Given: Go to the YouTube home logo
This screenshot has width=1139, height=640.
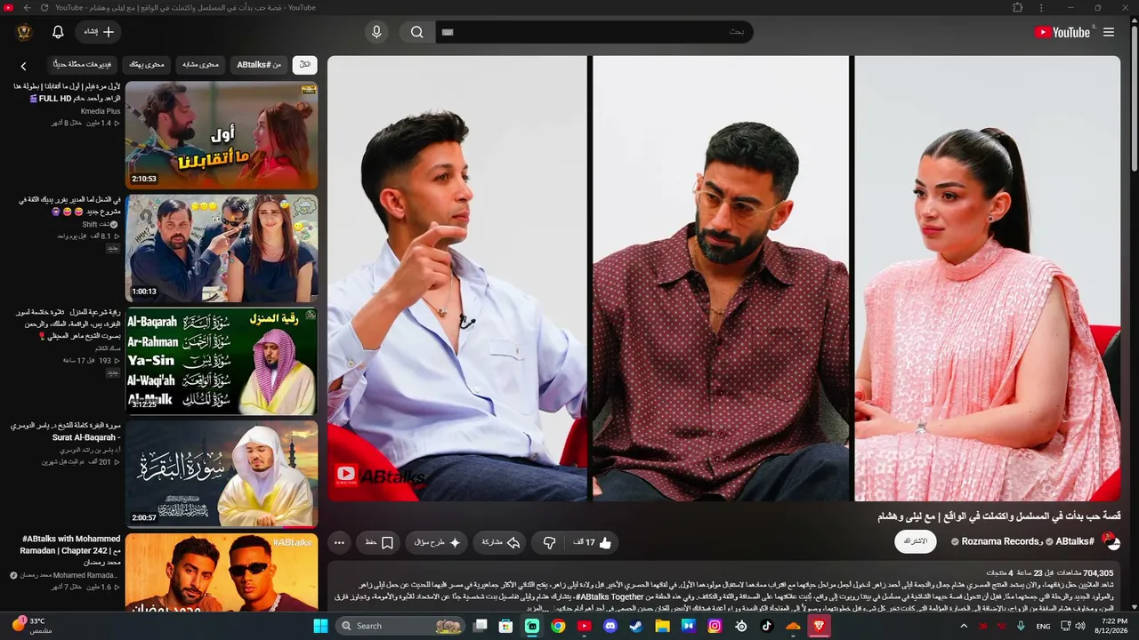Looking at the screenshot, I should point(1062,32).
